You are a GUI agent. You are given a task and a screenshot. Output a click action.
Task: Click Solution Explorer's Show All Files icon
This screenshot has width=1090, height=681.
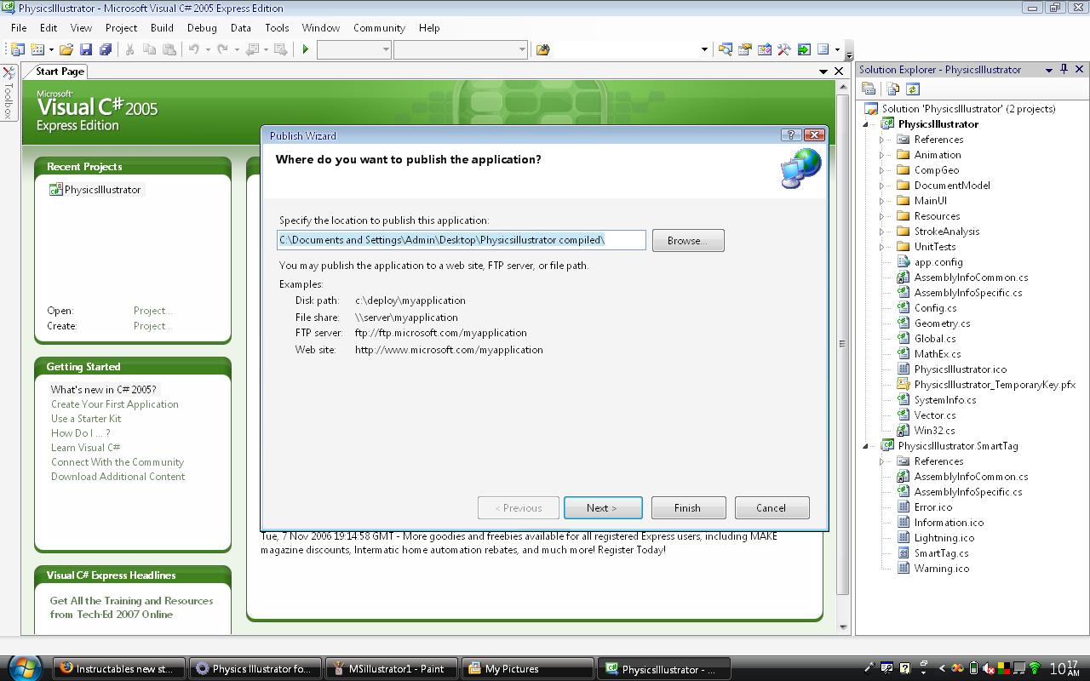pos(892,89)
